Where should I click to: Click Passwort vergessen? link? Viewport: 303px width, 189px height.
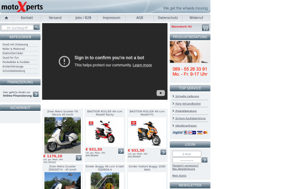point(185,166)
